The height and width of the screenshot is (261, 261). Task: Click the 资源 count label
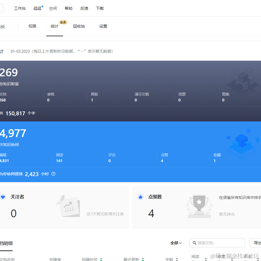182,94
